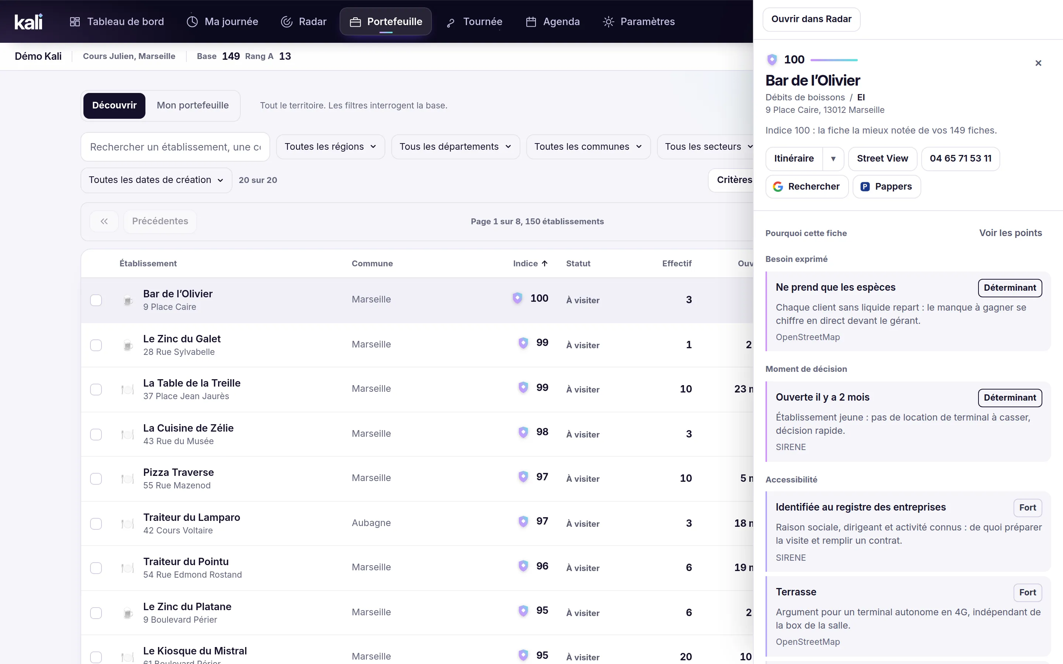The width and height of the screenshot is (1063, 664).
Task: Expand the Itinéraire options arrow
Action: click(x=833, y=159)
